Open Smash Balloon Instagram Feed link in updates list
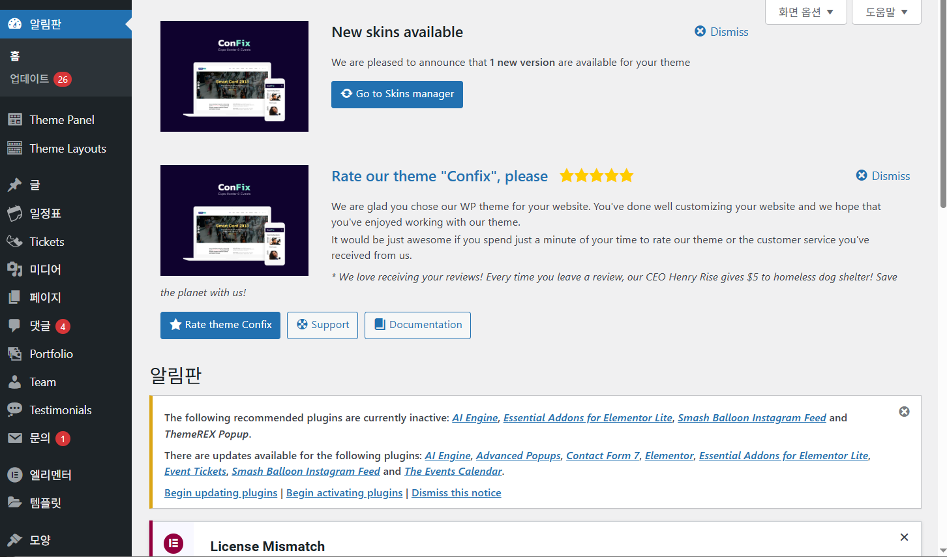The height and width of the screenshot is (557, 947). click(306, 472)
